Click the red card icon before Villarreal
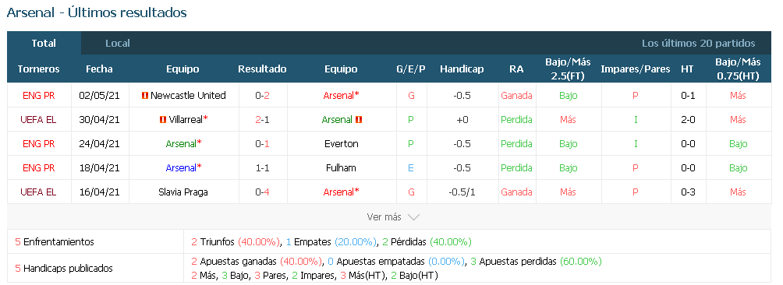783x285 pixels. click(163, 120)
